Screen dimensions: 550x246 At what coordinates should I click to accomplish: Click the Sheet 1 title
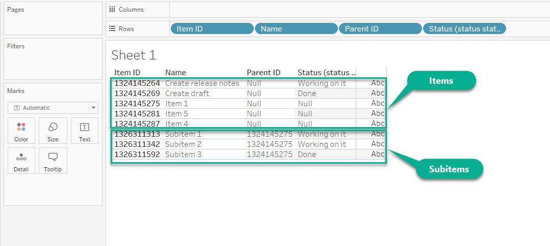(134, 55)
